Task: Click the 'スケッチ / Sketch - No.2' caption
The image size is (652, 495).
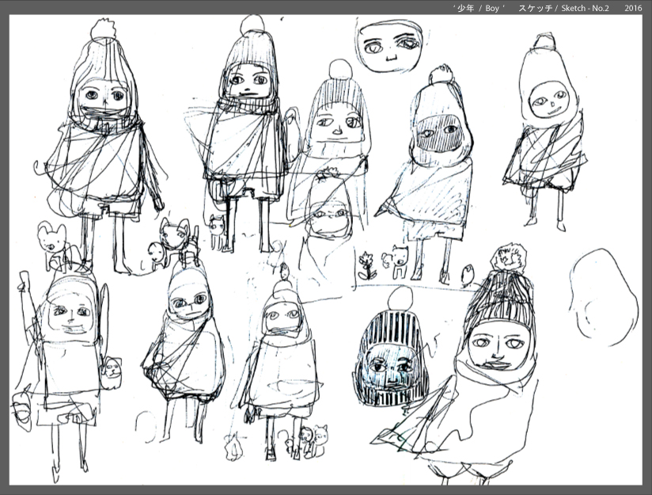Action: click(564, 8)
